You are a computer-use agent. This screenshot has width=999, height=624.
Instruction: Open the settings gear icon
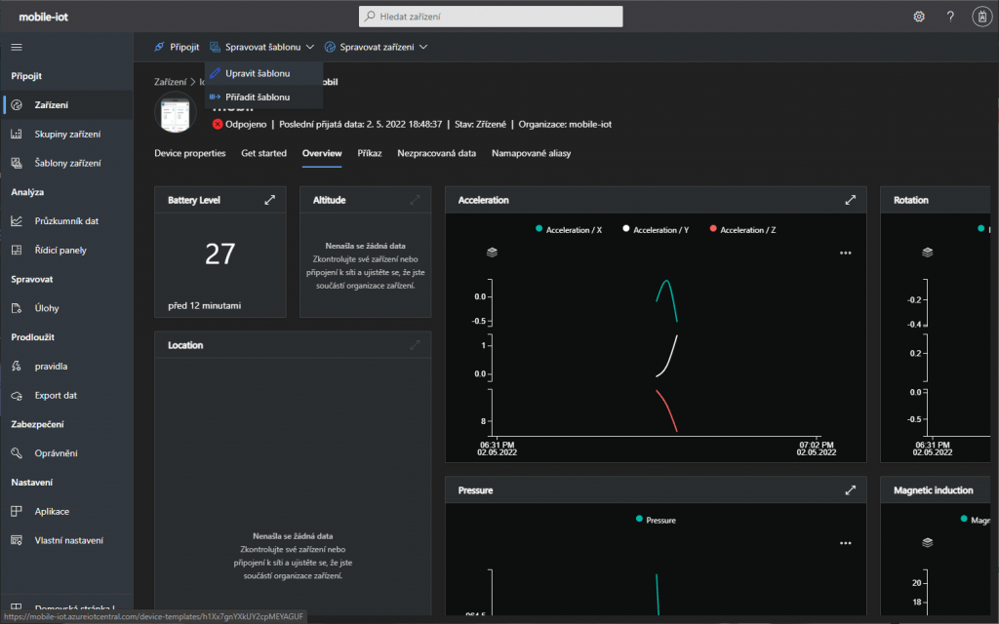(x=918, y=17)
